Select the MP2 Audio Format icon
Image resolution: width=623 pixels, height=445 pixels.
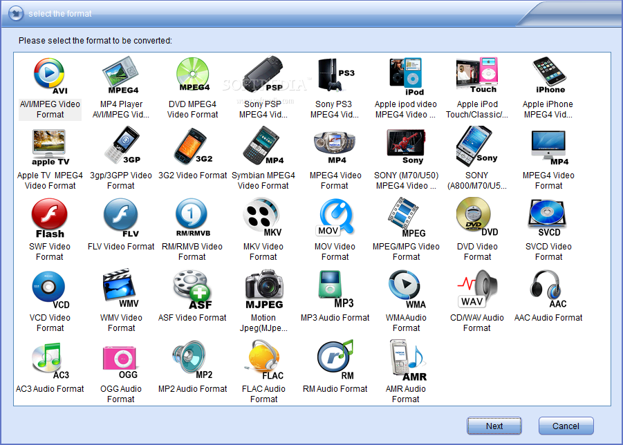click(192, 360)
